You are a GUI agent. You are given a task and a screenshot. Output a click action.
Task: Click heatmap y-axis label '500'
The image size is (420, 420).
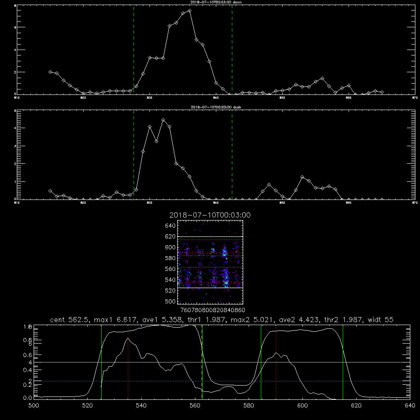pyautogui.click(x=171, y=301)
